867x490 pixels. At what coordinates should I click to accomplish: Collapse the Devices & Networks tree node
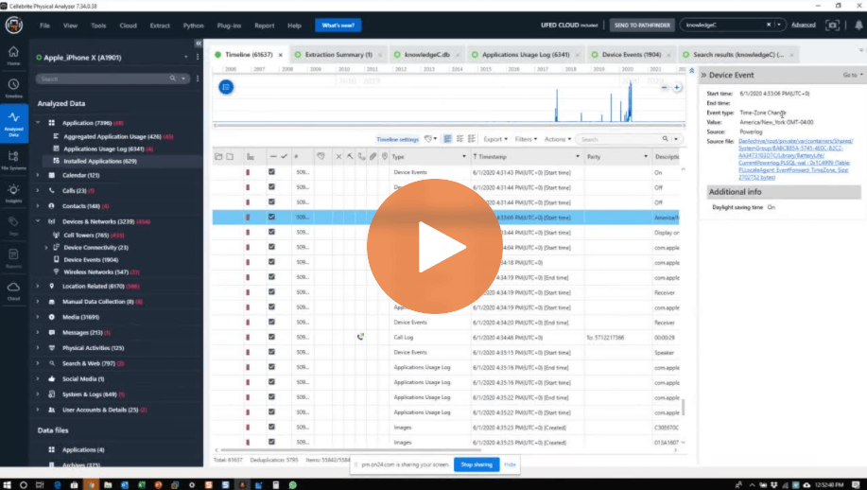(38, 221)
